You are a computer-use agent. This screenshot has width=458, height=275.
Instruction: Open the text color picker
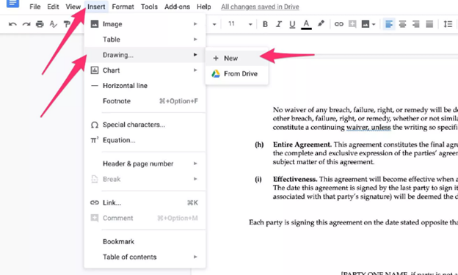pos(306,24)
